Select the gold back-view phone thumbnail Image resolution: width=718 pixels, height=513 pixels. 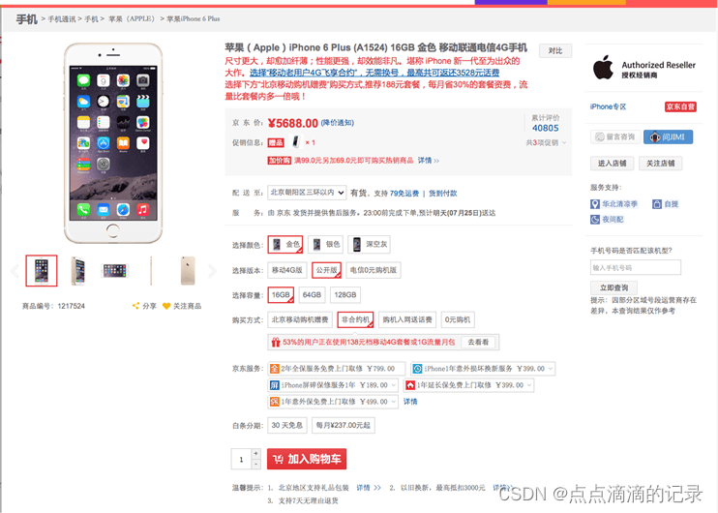click(x=188, y=271)
